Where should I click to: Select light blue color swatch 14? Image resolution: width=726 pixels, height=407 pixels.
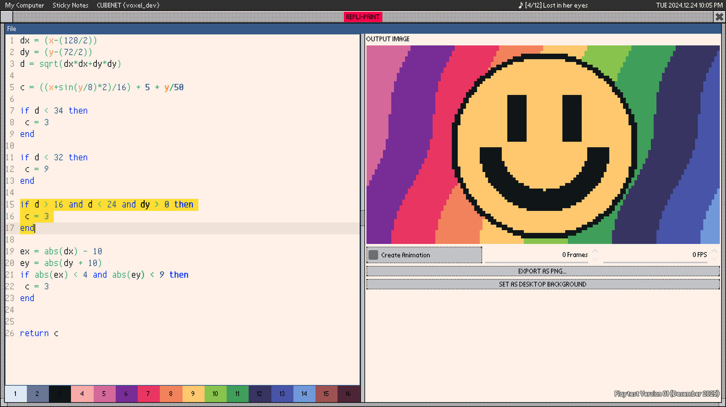(304, 394)
